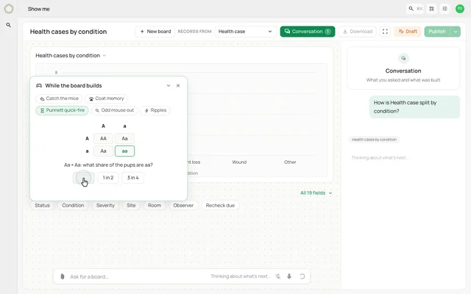The height and width of the screenshot is (294, 471).
Task: Select the Room field chip
Action: 155,206
